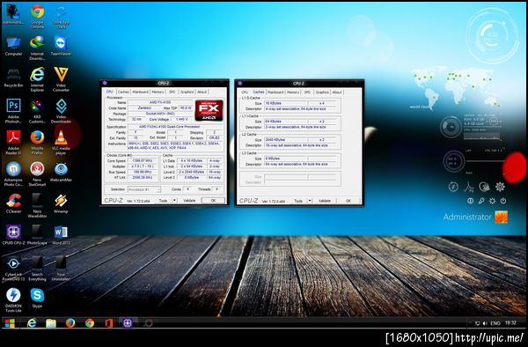Open the Windows Start button on the taskbar
The width and height of the screenshot is (528, 347).
tap(10, 323)
